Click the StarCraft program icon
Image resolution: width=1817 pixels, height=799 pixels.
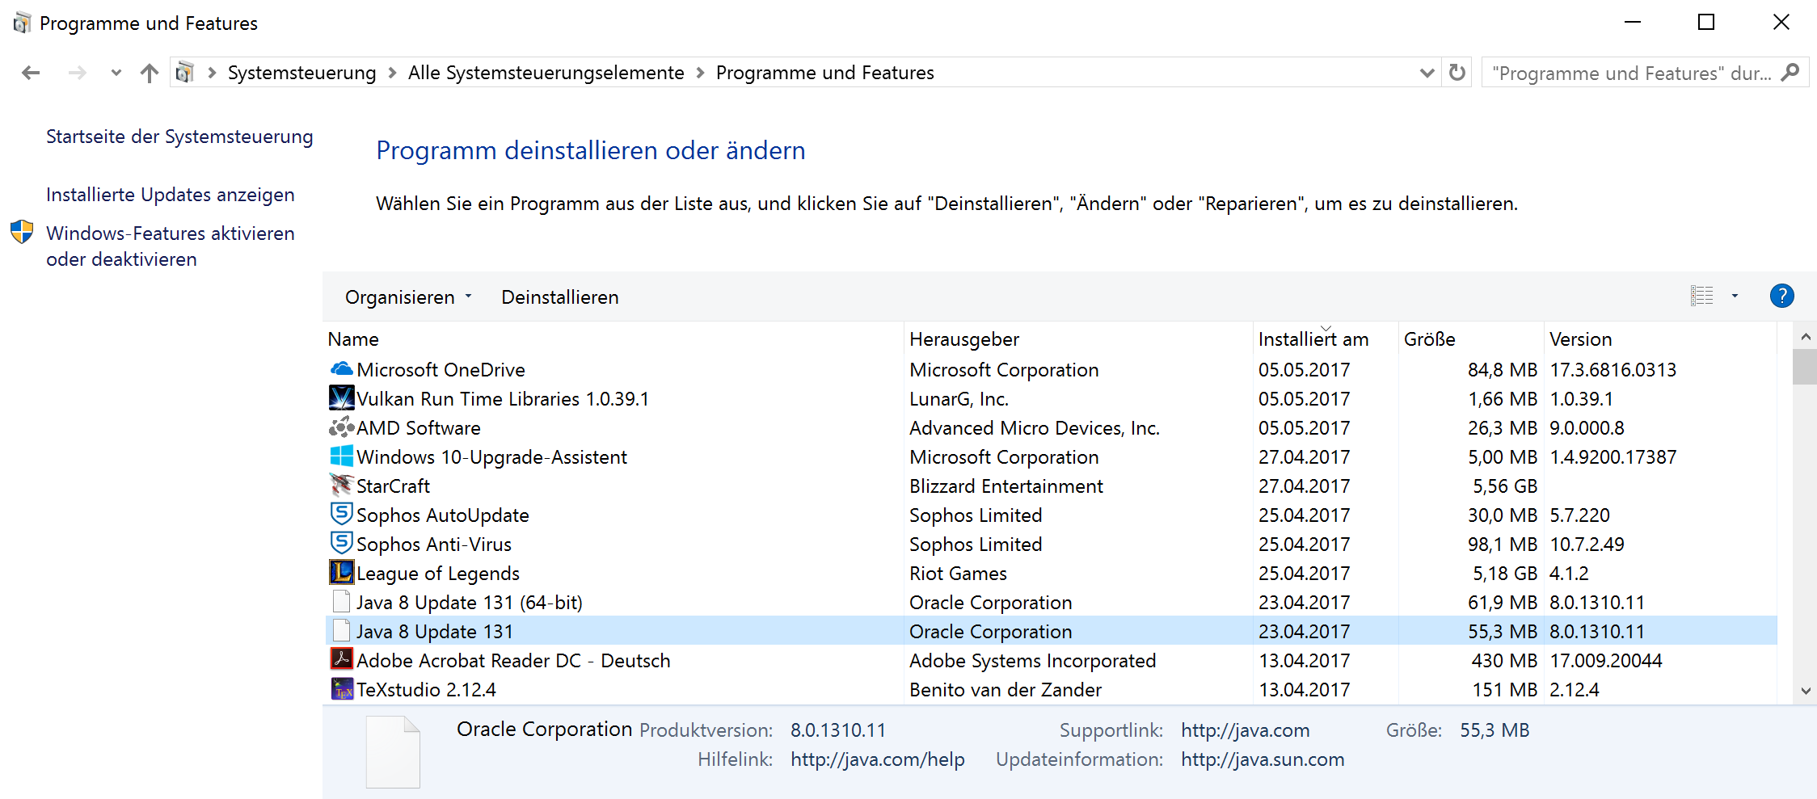coord(342,486)
